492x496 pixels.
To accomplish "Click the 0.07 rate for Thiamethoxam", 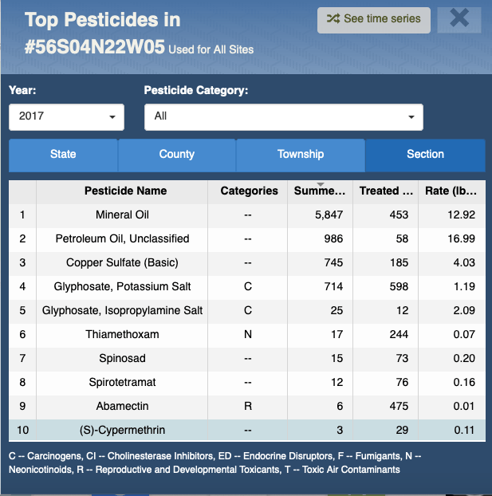I will click(x=464, y=335).
